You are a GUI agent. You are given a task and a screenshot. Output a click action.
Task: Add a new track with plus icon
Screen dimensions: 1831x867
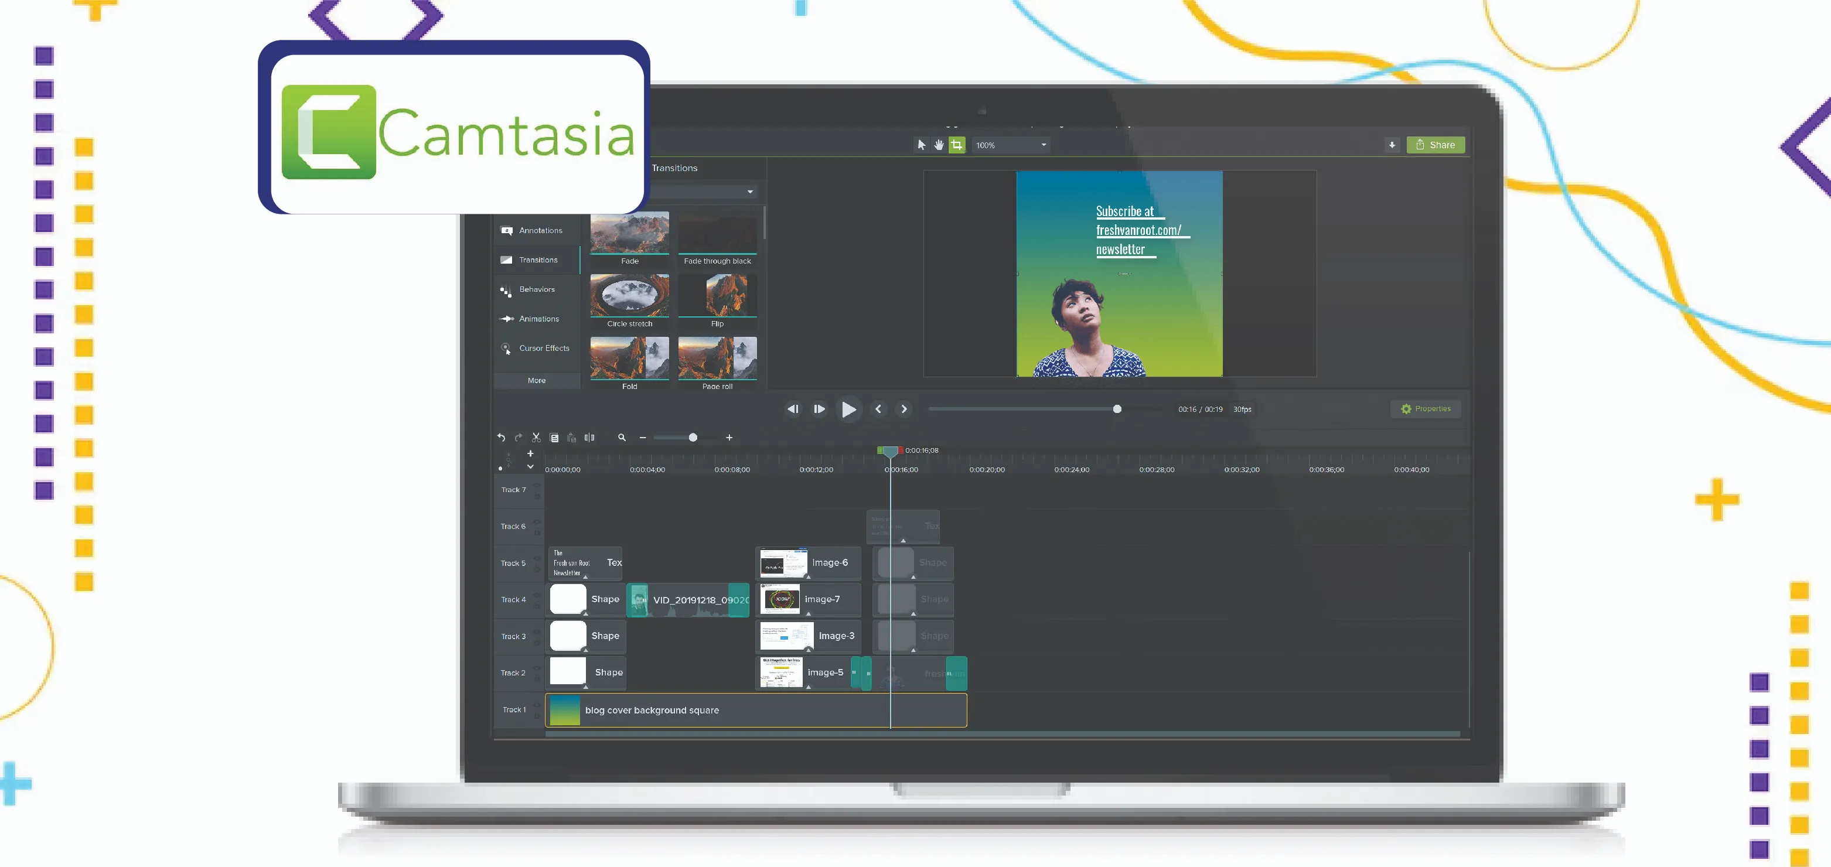point(530,453)
